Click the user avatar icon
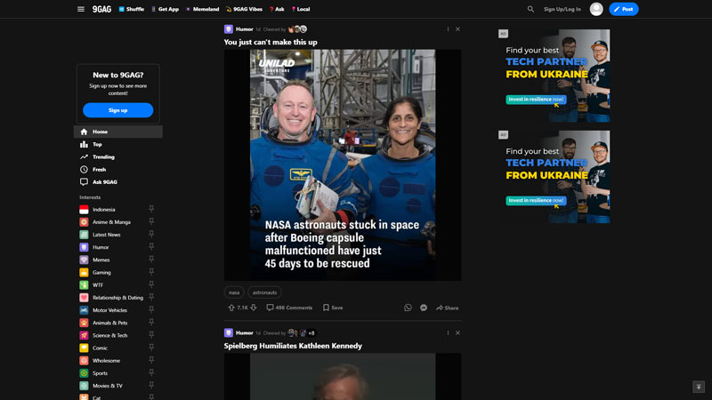 596,9
